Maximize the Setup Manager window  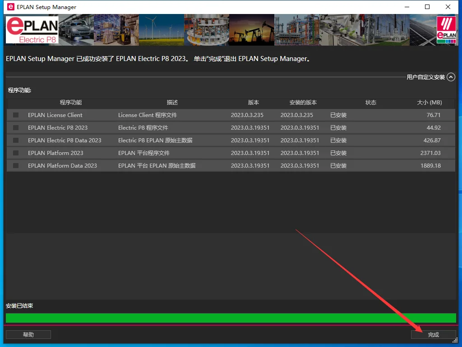[x=427, y=7]
